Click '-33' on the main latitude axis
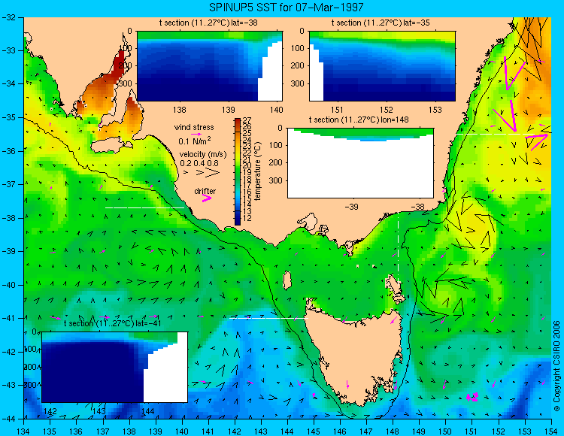The image size is (564, 436). click(x=9, y=50)
